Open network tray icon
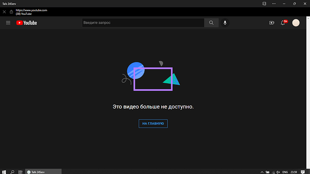 click(x=273, y=172)
